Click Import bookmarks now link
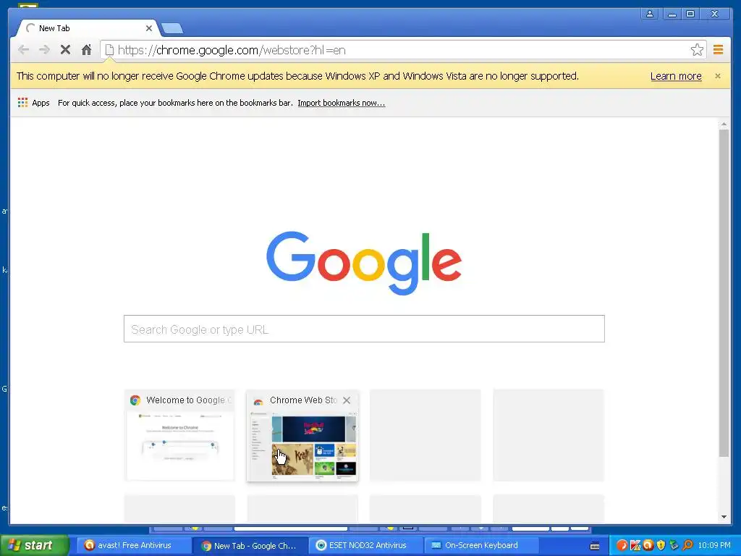Image resolution: width=741 pixels, height=556 pixels. pyautogui.click(x=342, y=103)
